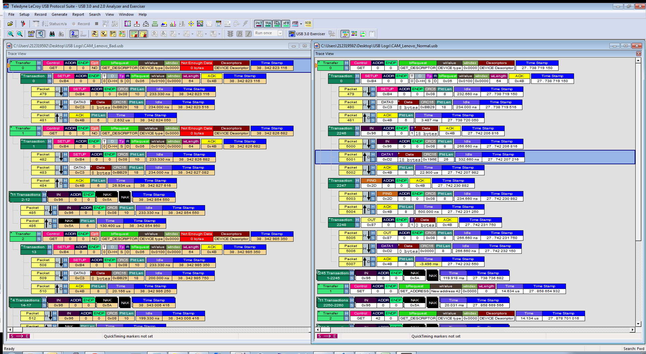Open Bus Utilization bar chart icon
This screenshot has width=646, height=354.
(173, 24)
